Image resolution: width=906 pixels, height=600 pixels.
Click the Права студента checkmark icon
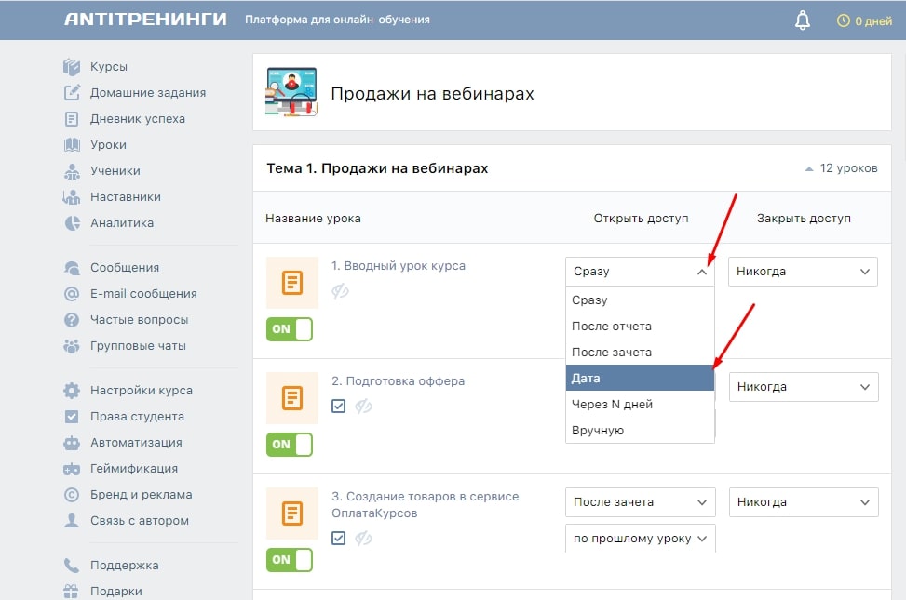[x=72, y=417]
